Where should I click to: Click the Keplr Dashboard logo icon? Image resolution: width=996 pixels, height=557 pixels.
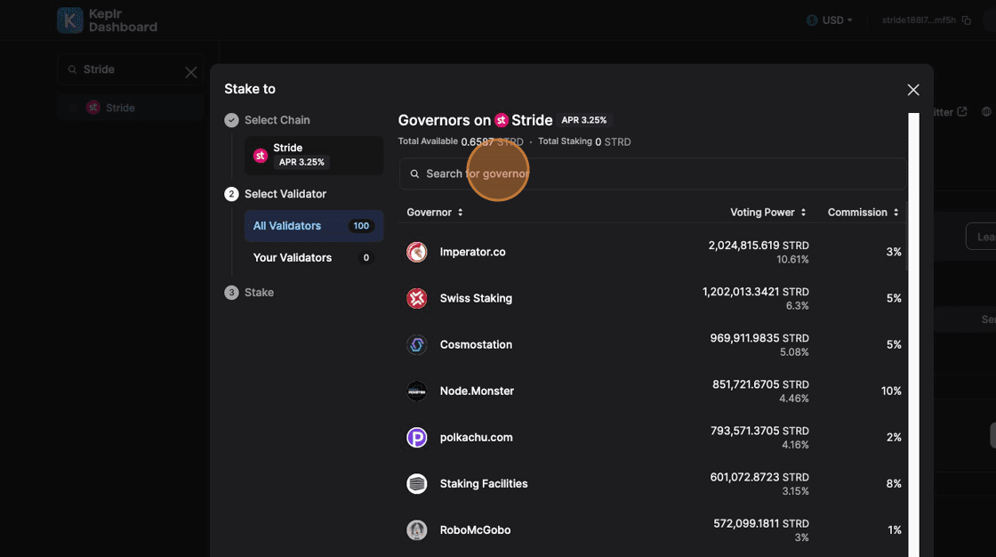pos(70,20)
